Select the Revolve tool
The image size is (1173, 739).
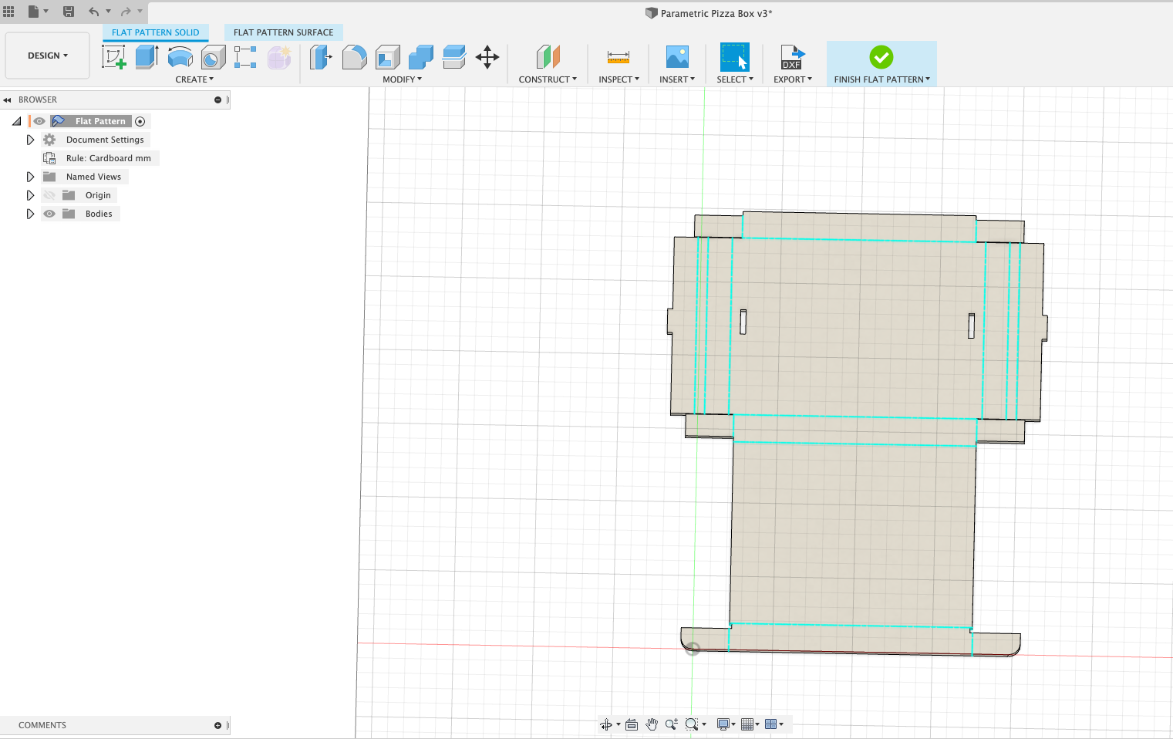point(180,56)
